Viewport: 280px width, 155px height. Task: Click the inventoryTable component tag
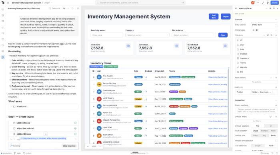pyautogui.click(x=96, y=67)
